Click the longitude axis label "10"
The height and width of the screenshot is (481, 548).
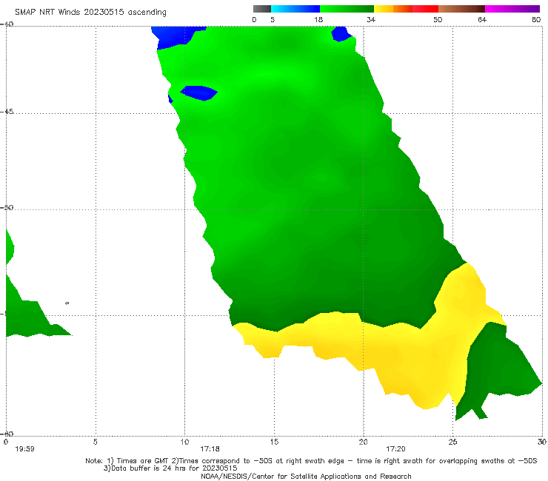coord(184,443)
